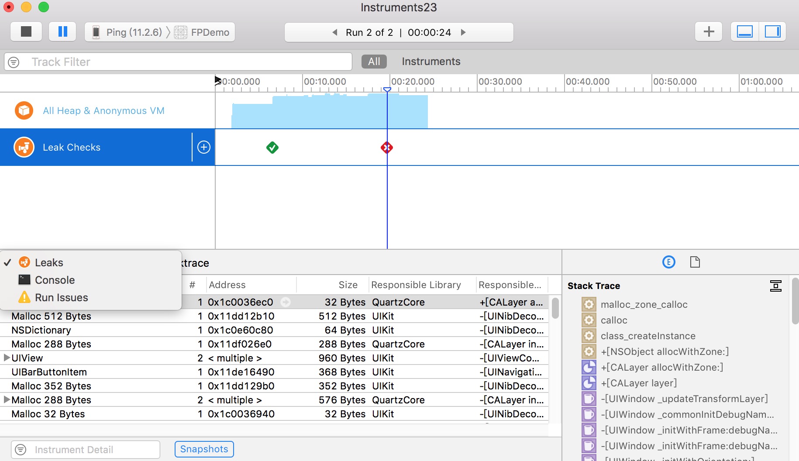This screenshot has height=461, width=799.
Task: Expand the Malloc 288 Bytes multiple row
Action: (7, 400)
